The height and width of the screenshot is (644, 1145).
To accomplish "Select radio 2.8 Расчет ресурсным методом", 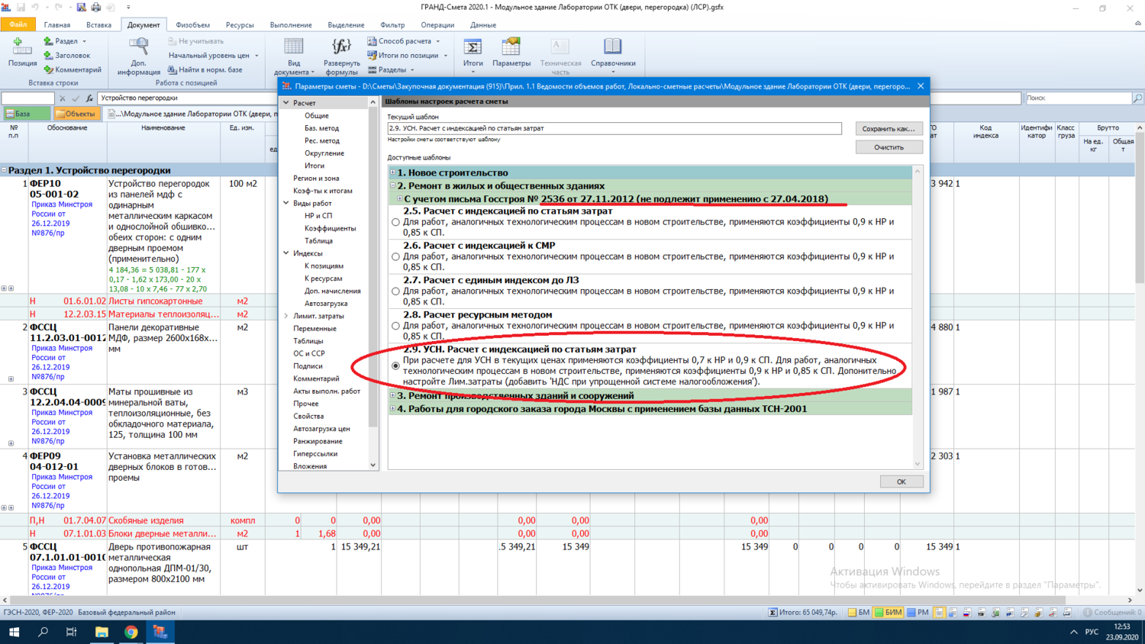I will pyautogui.click(x=395, y=326).
